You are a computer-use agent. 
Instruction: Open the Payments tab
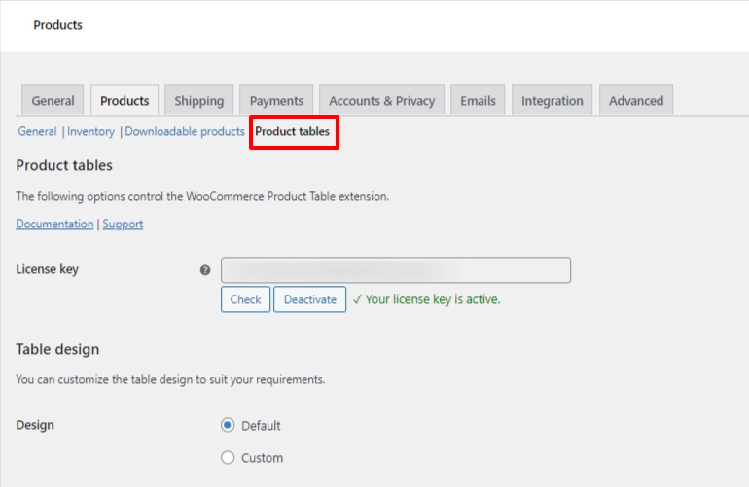click(276, 101)
